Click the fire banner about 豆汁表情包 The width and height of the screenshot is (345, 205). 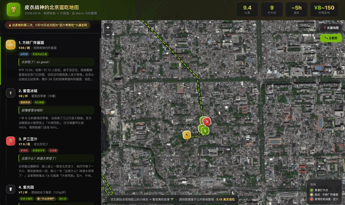tap(48, 25)
